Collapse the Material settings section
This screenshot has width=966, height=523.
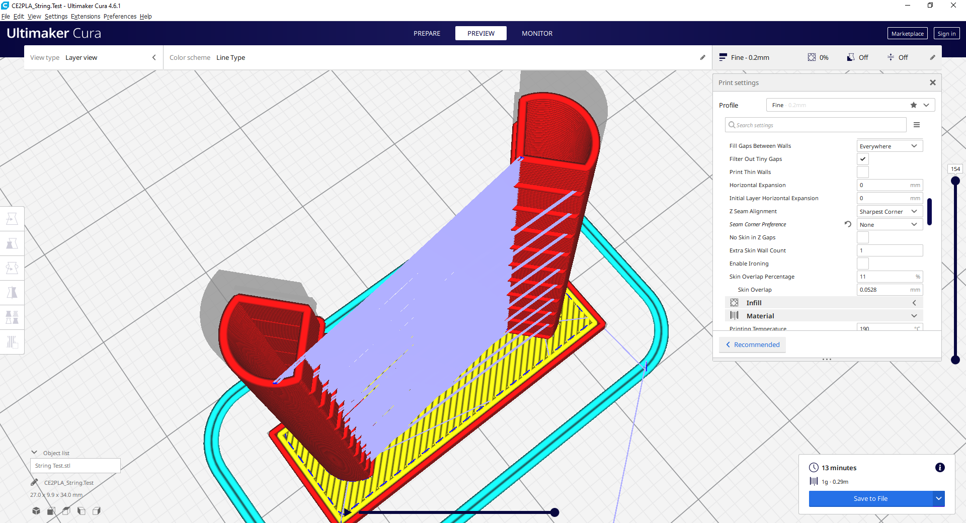point(824,316)
